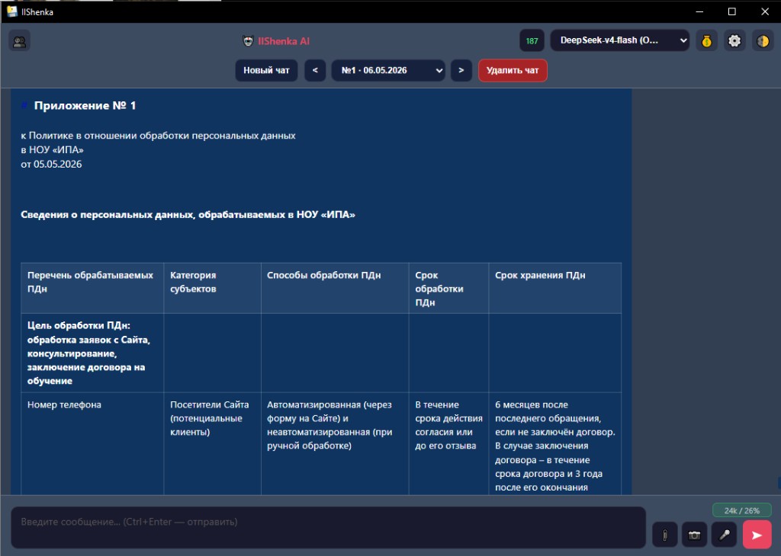
Task: Focus the Введите сообщение input field
Action: (x=328, y=527)
